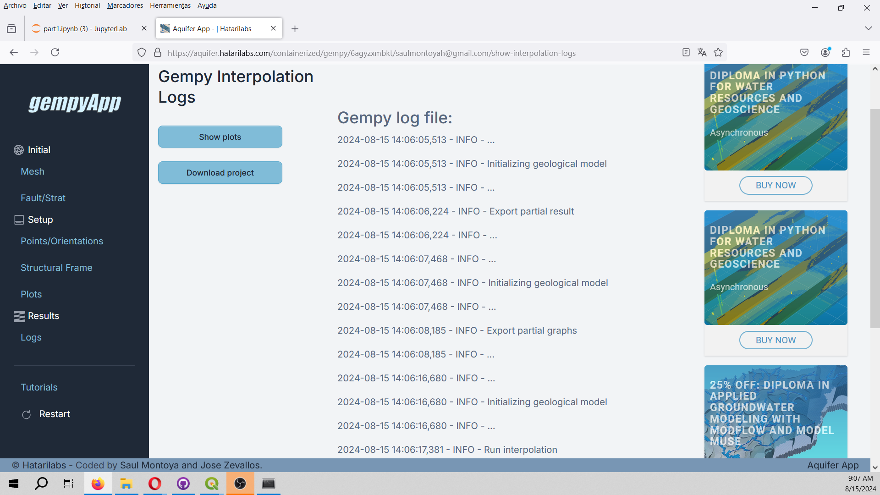
Task: Open the terminal app on the taskbar
Action: click(269, 484)
